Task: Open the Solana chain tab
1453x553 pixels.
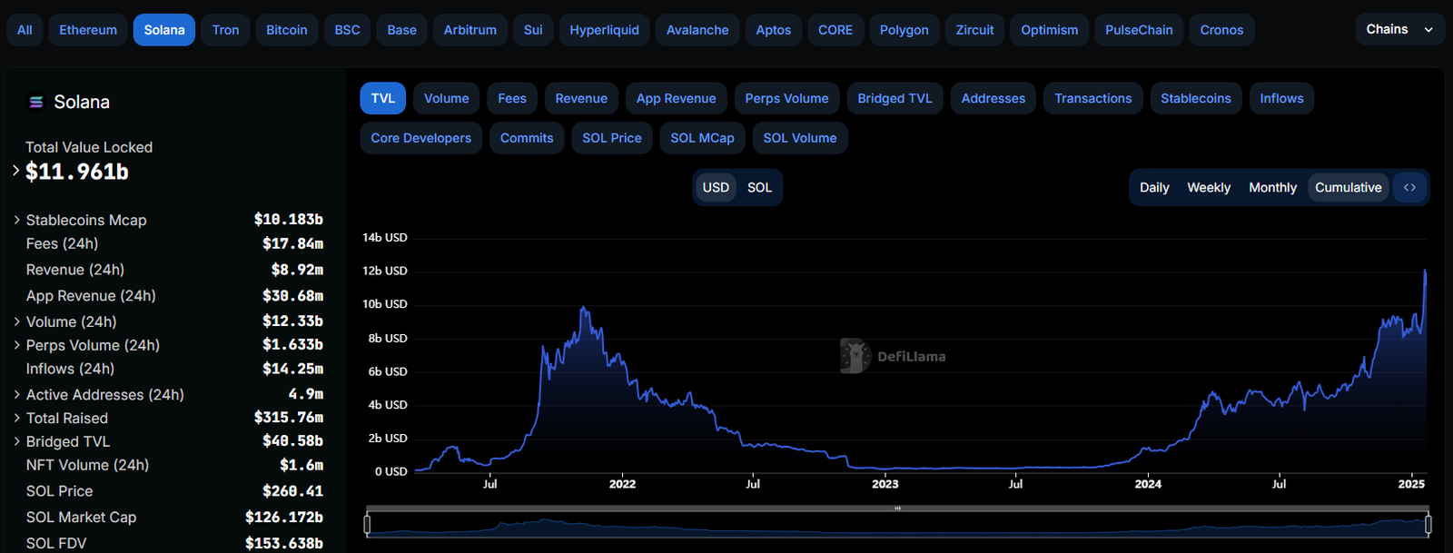Action: coord(164,30)
